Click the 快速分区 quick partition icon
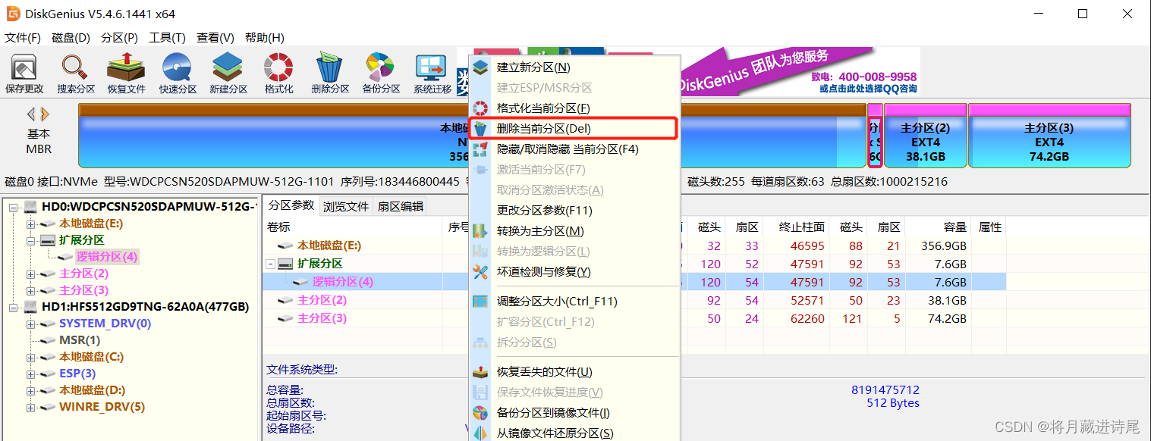The image size is (1151, 441). [x=177, y=74]
